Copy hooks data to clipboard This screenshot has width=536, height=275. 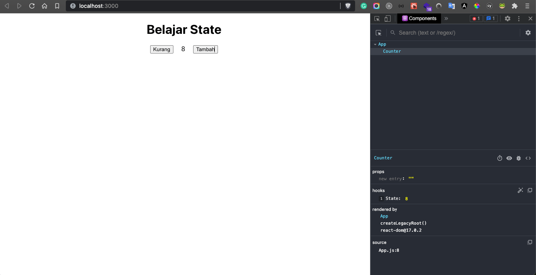click(530, 190)
